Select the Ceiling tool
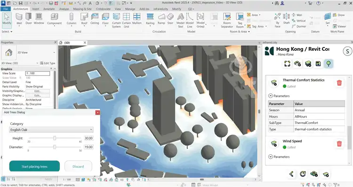Image resolution: width=353 pixels, height=187 pixels. 95,19
